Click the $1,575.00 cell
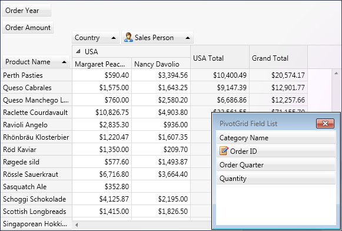Screen dimensions: 342x231 [x=102, y=88]
